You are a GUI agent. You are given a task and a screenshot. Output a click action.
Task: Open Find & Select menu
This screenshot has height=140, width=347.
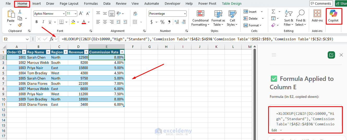click(x=301, y=18)
